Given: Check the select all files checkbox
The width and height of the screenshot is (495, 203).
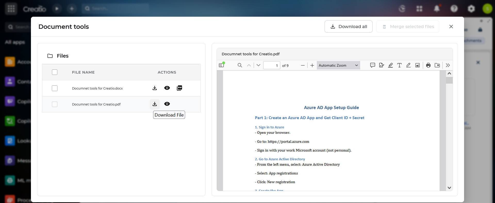Looking at the screenshot, I should pyautogui.click(x=55, y=72).
